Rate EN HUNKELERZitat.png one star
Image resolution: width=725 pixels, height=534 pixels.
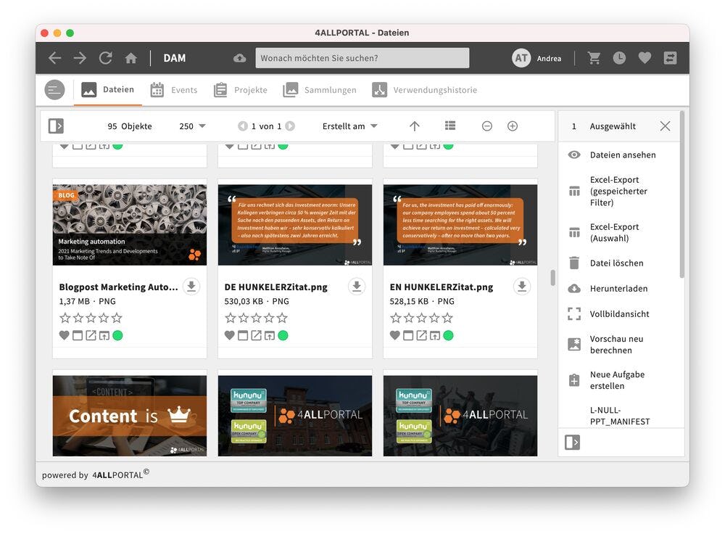pos(396,318)
